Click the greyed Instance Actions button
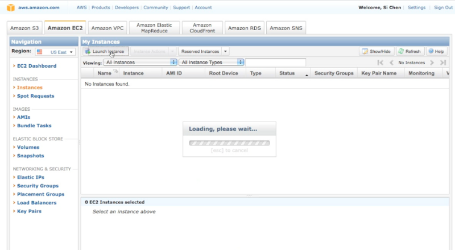Screen dimensions: 455x250 point(150,51)
